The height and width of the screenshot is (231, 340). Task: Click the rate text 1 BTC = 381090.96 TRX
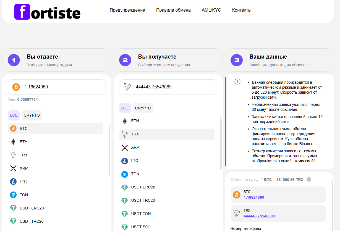282,180
